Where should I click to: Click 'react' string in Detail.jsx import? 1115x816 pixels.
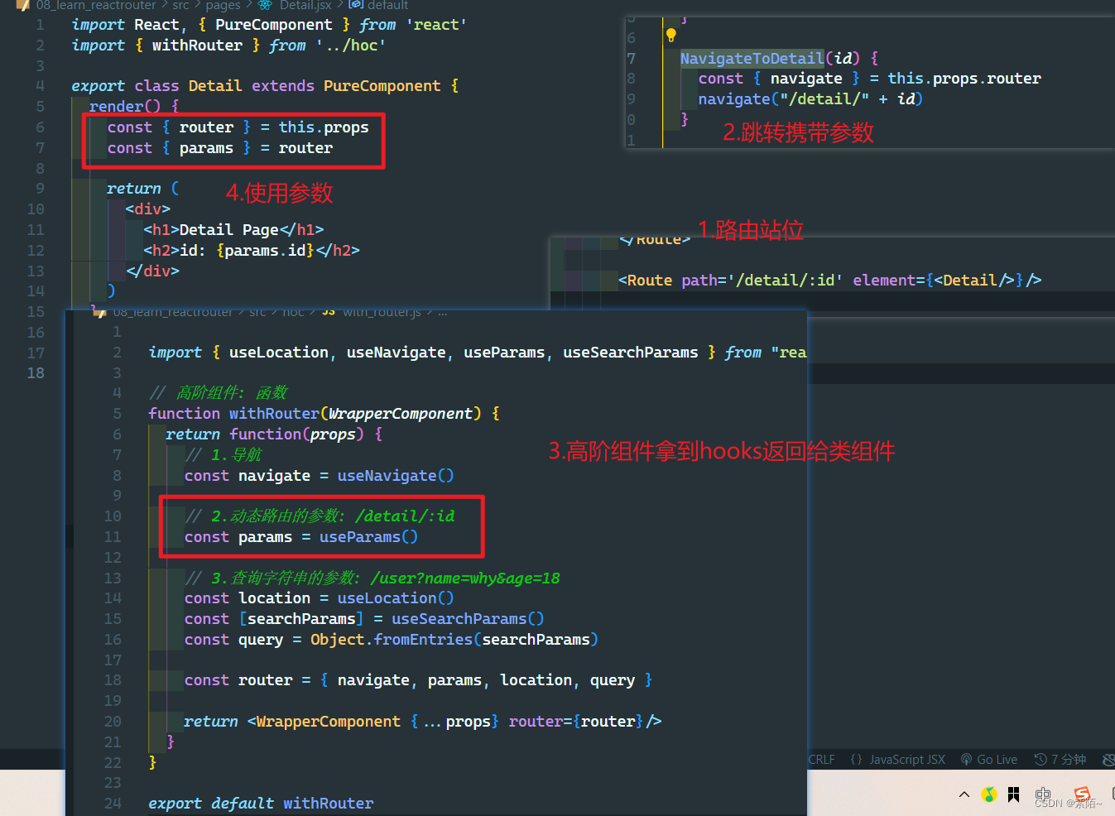(436, 25)
